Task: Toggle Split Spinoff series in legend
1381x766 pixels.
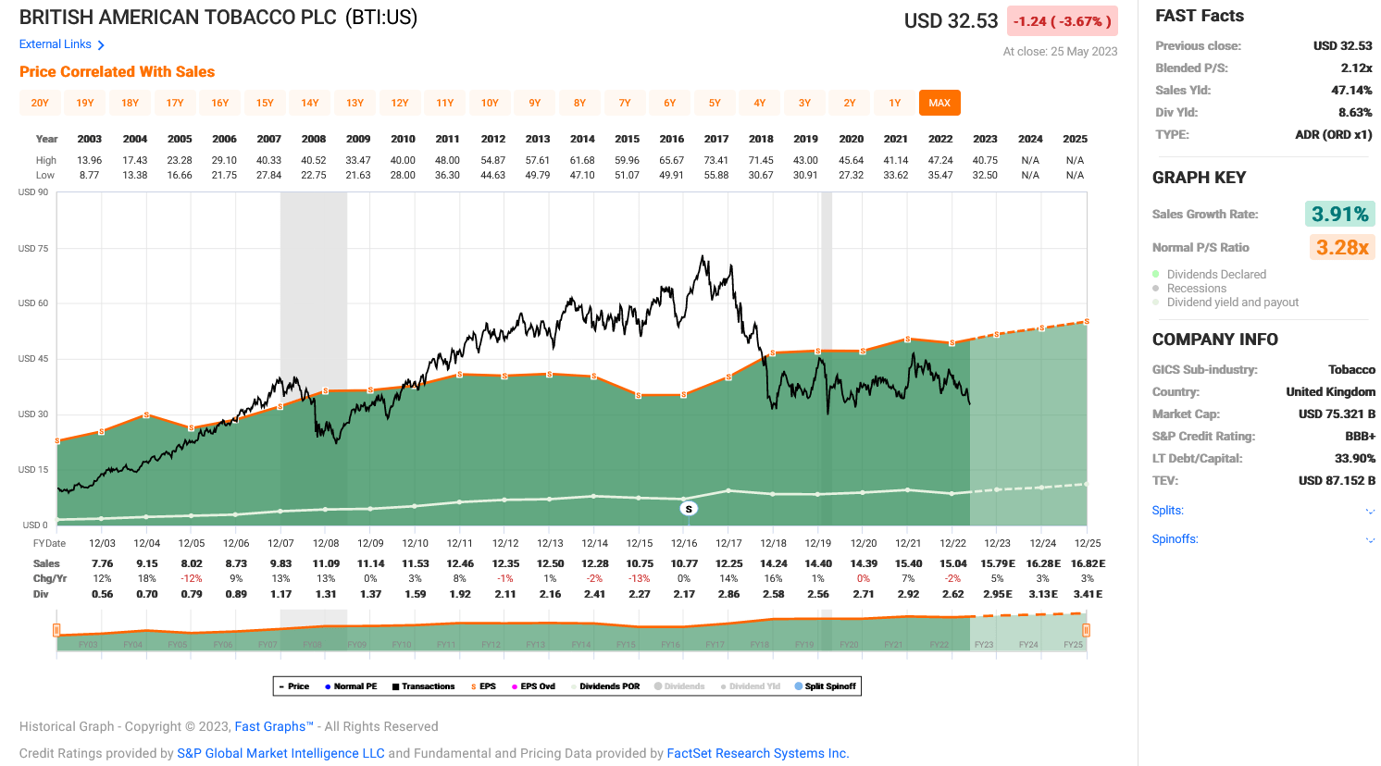Action: point(826,686)
